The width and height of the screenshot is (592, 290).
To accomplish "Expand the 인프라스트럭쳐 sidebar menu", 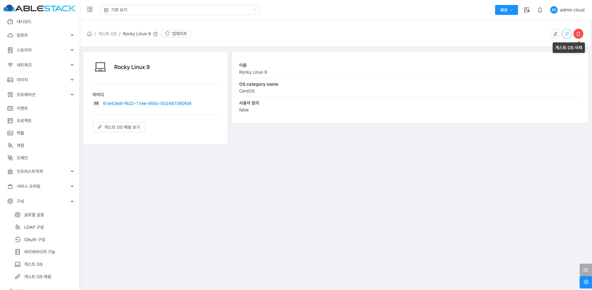I will pos(40,171).
